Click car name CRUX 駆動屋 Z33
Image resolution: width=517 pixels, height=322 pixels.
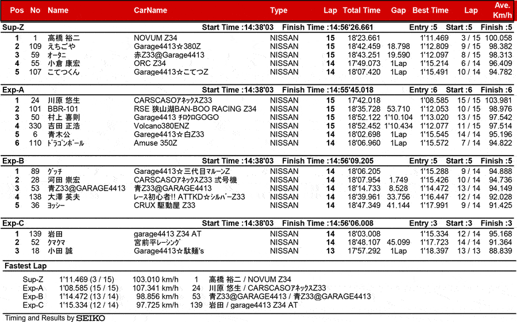164,205
